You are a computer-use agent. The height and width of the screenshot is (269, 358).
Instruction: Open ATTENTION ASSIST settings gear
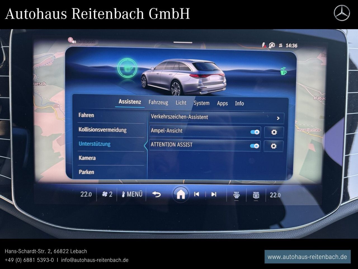coord(274,146)
